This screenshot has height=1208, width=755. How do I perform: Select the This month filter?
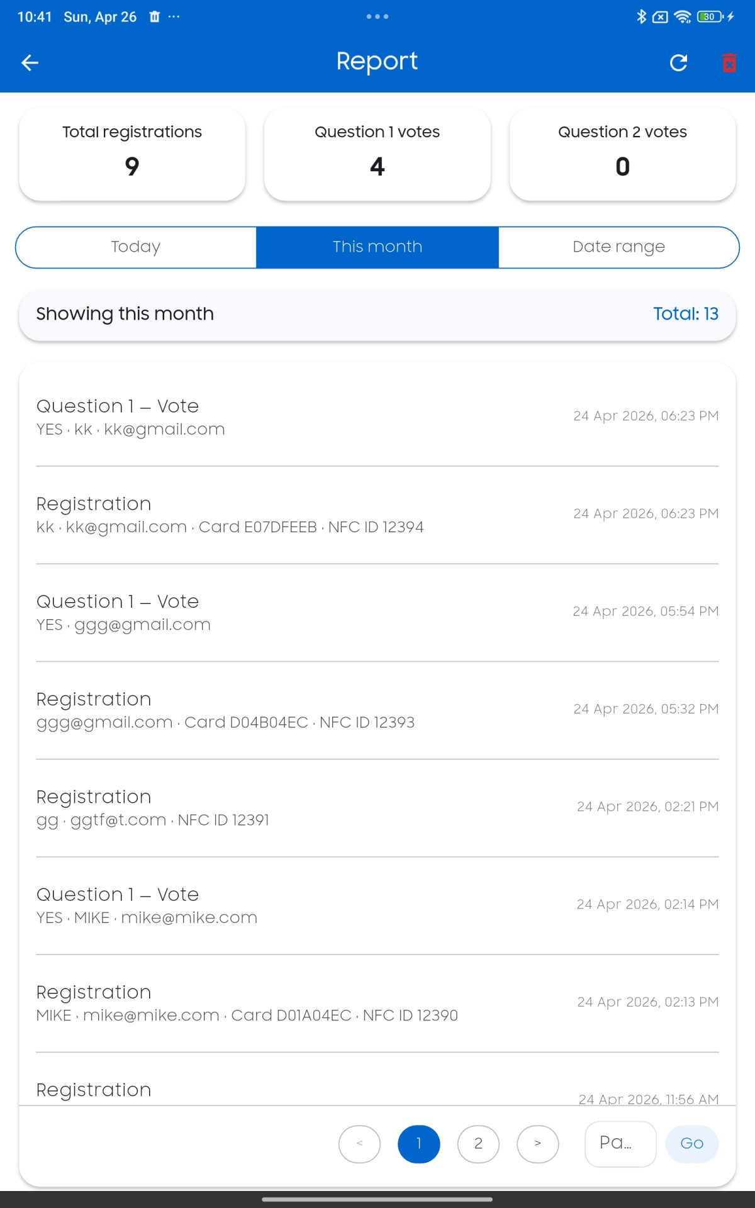click(x=377, y=247)
